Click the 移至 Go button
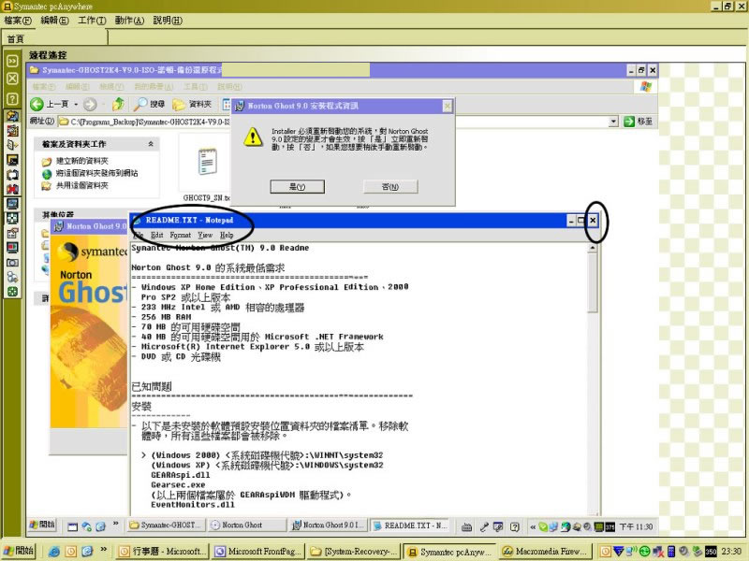749x561 pixels. coord(639,122)
